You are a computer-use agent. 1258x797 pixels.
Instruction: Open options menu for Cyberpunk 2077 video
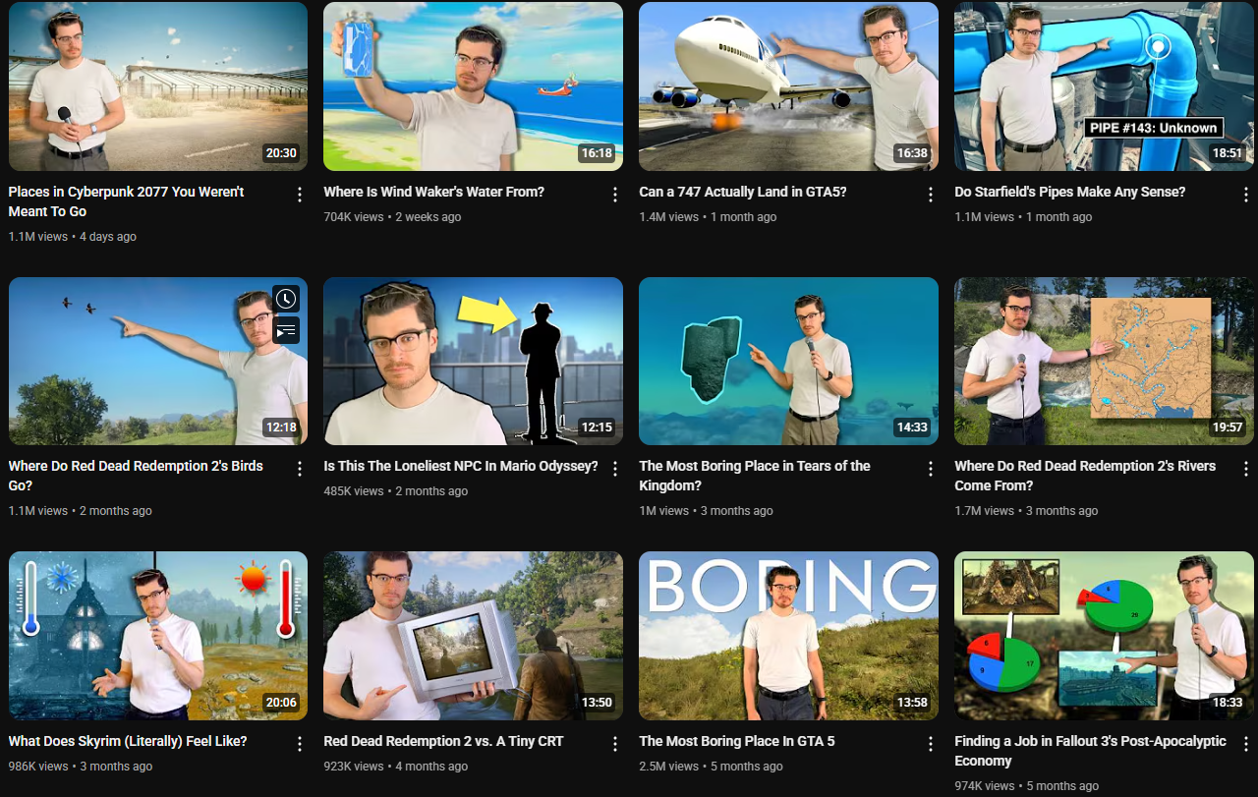(300, 195)
